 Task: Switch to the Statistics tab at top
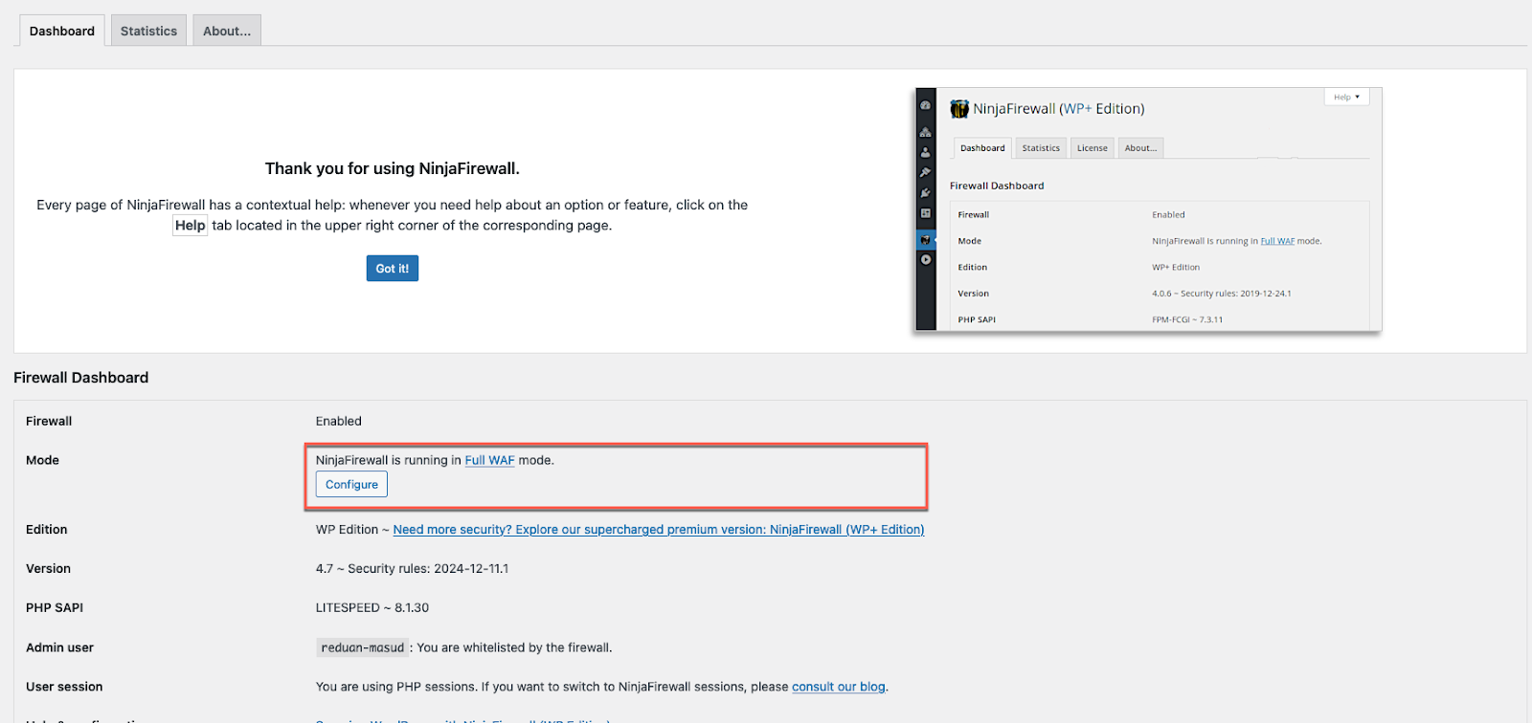(148, 31)
